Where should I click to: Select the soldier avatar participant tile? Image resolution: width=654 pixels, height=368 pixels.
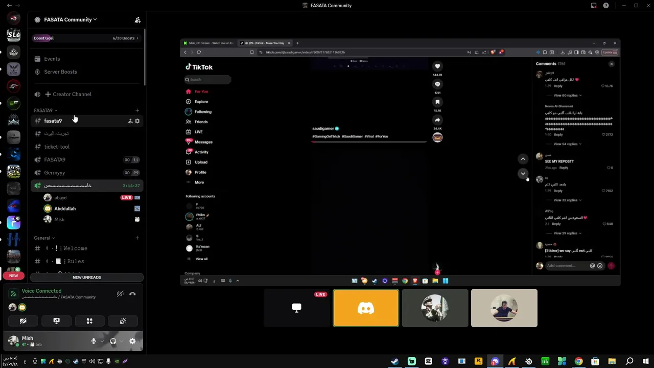(435, 308)
